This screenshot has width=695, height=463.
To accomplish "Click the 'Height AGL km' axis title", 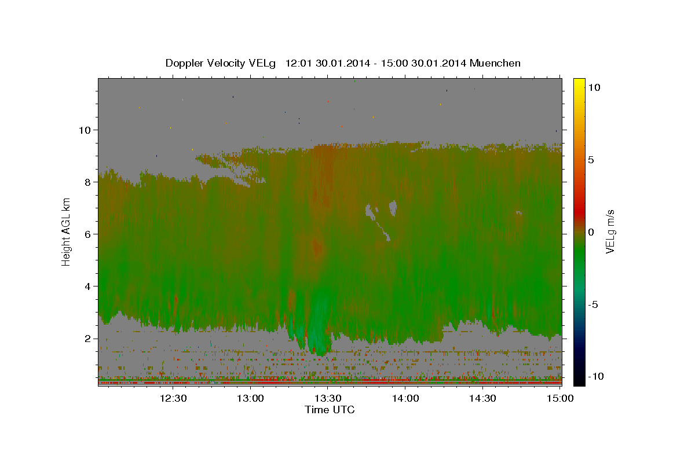I will pyautogui.click(x=67, y=231).
